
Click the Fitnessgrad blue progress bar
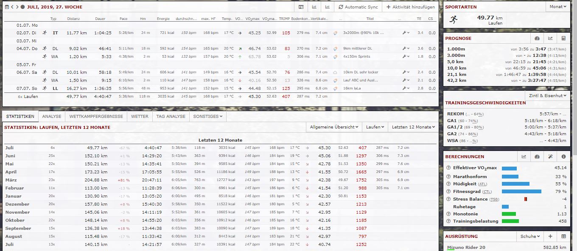pyautogui.click(x=521, y=191)
